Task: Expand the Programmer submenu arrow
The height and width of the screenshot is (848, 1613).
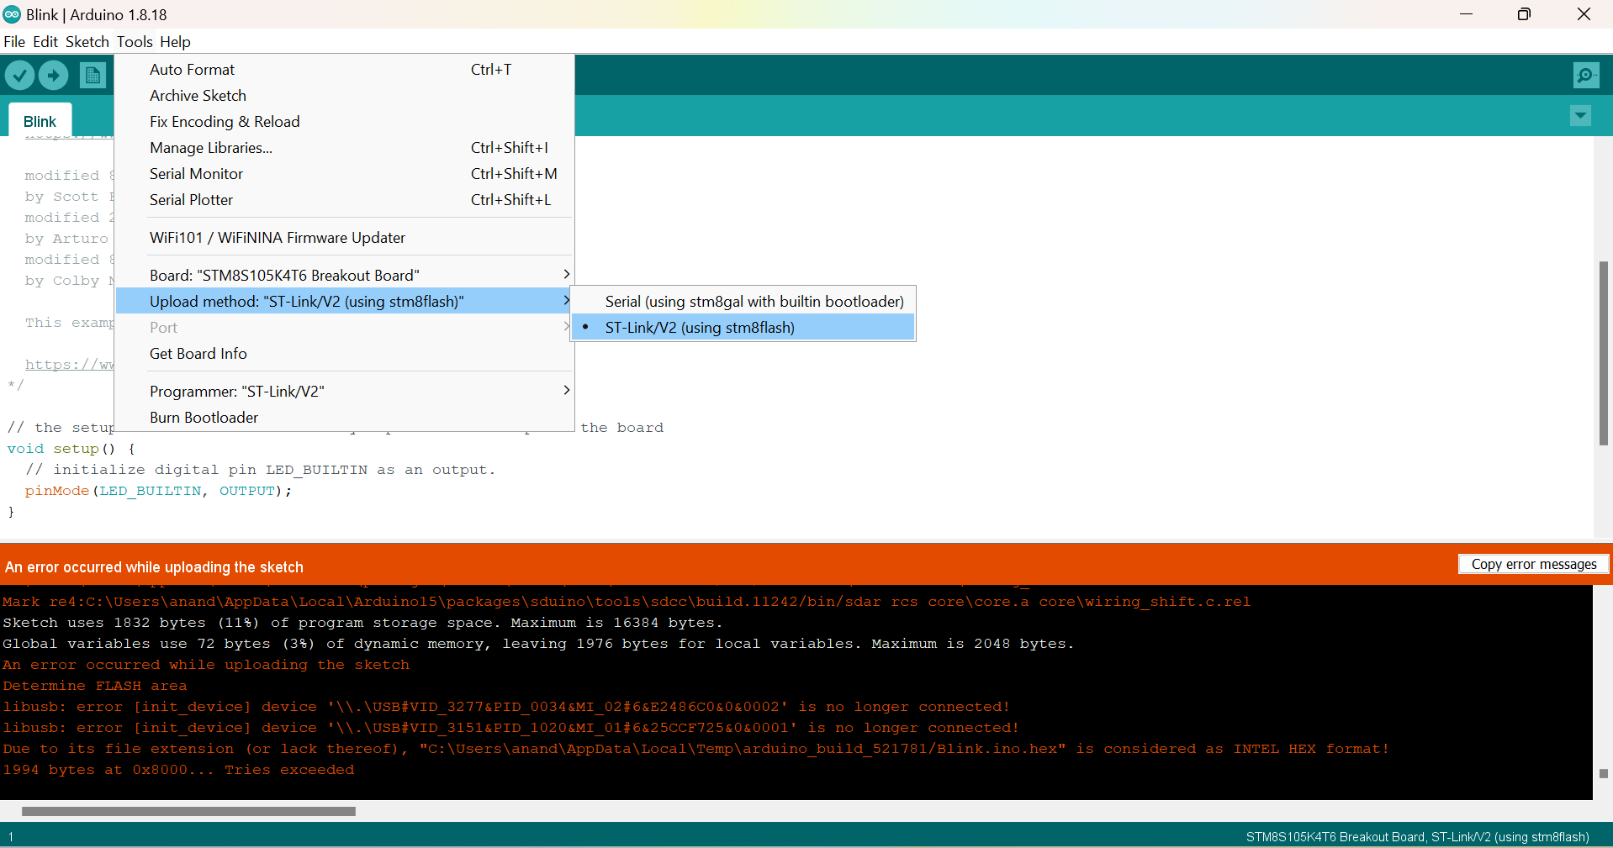Action: click(x=566, y=391)
